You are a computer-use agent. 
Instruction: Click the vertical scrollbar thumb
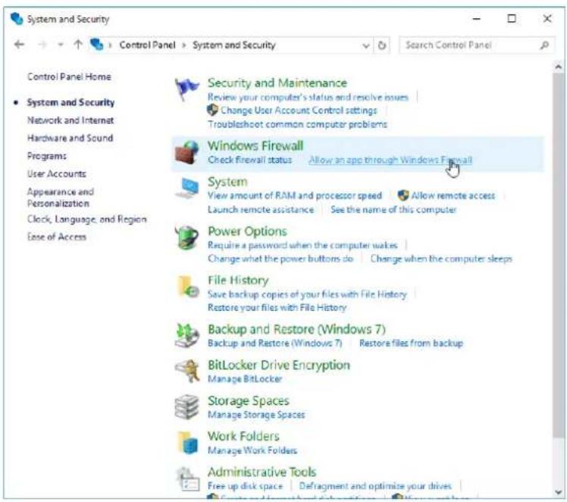point(558,256)
